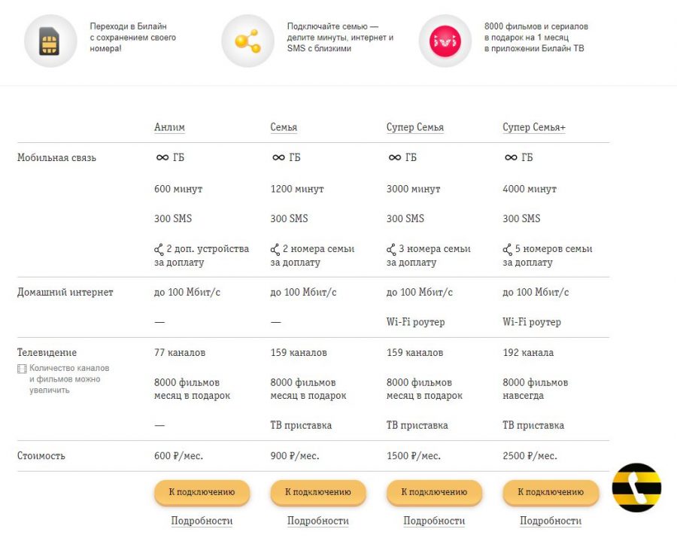Click the orange family sharing icon
The height and width of the screenshot is (541, 677).
pyautogui.click(x=247, y=41)
